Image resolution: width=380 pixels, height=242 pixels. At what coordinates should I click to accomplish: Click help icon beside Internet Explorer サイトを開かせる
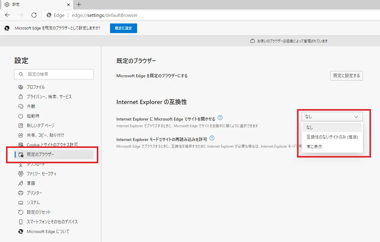[220, 118]
